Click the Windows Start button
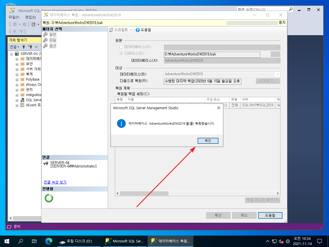 [7, 241]
